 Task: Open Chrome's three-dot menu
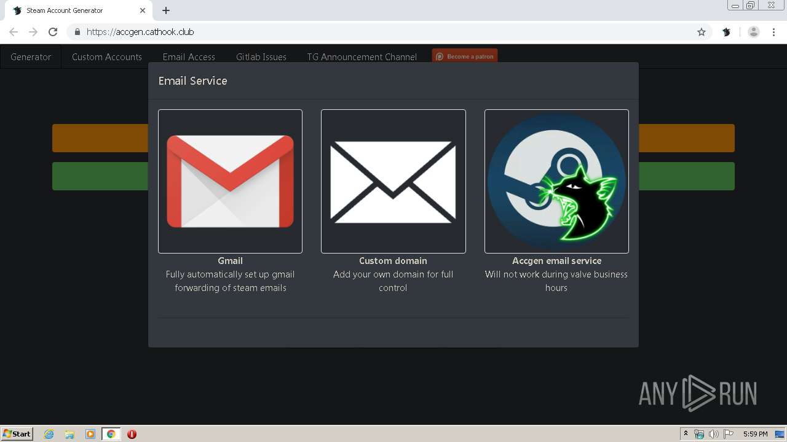773,32
